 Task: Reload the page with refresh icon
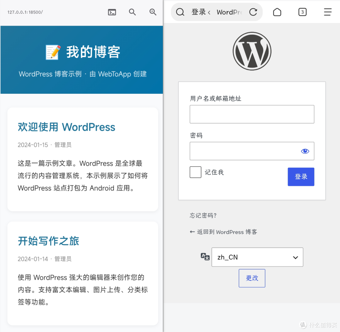253,12
